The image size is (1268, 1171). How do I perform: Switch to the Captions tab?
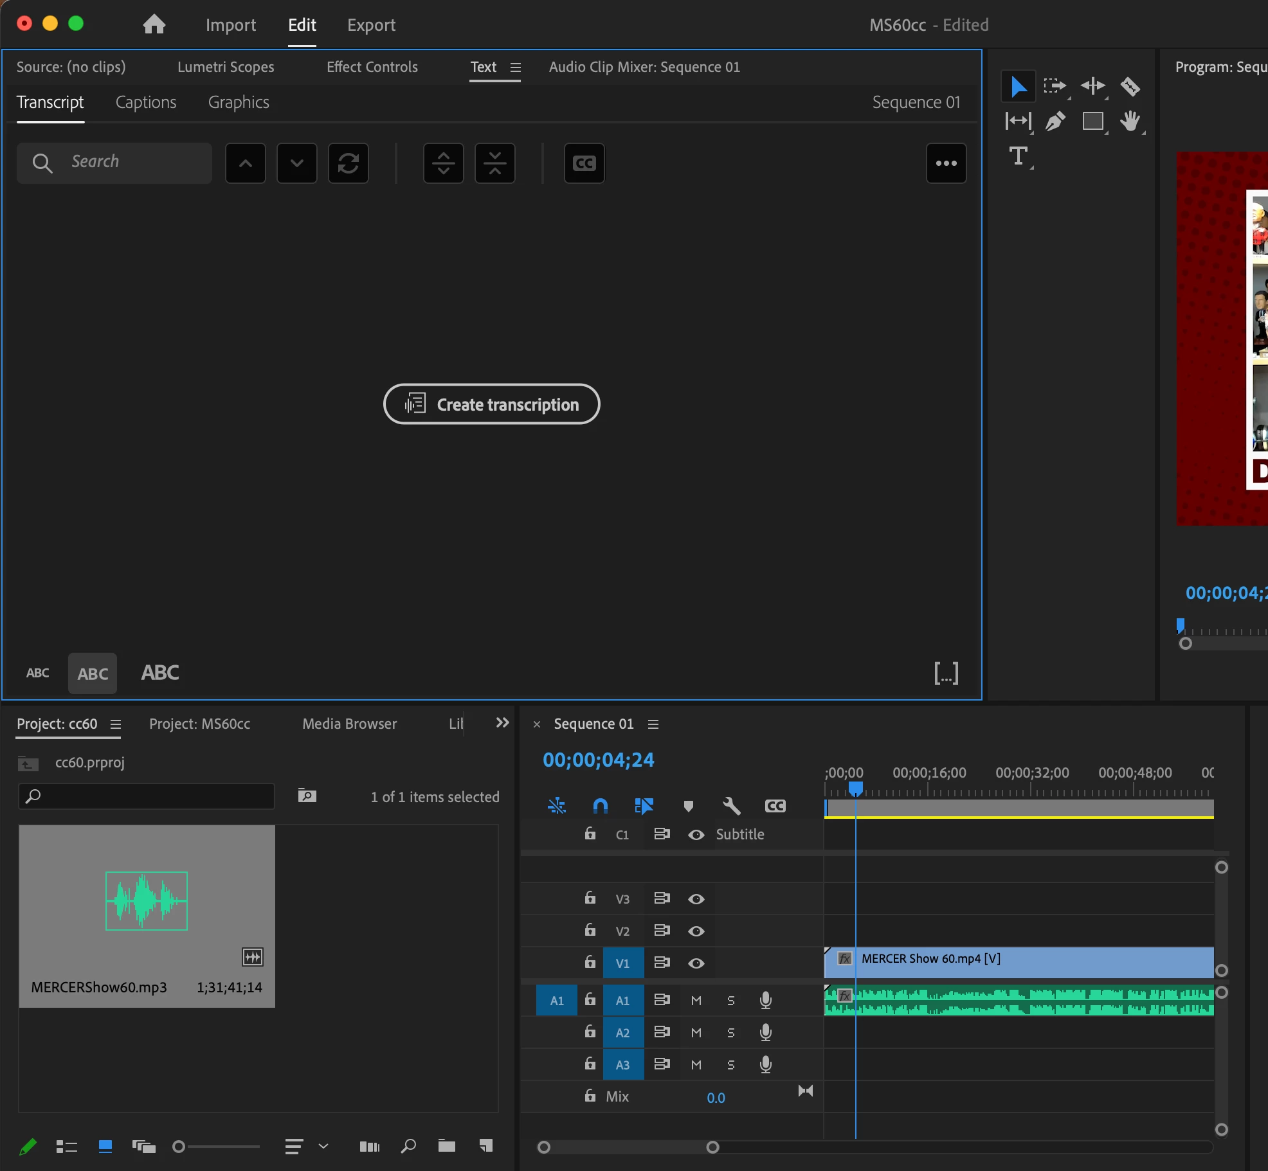click(x=146, y=102)
